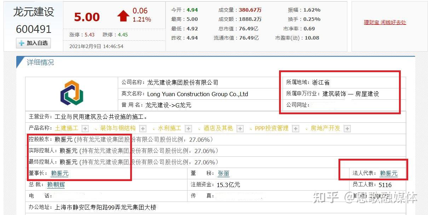This screenshot has width=428, height=215.
Task: Click the price change 0.06
Action: coord(140,11)
